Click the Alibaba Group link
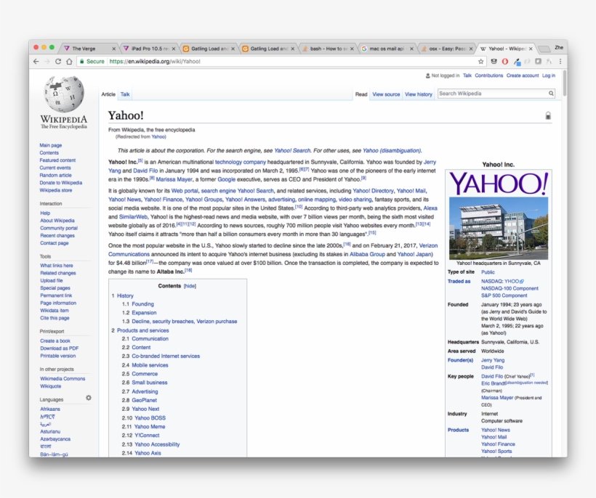 (x=367, y=254)
